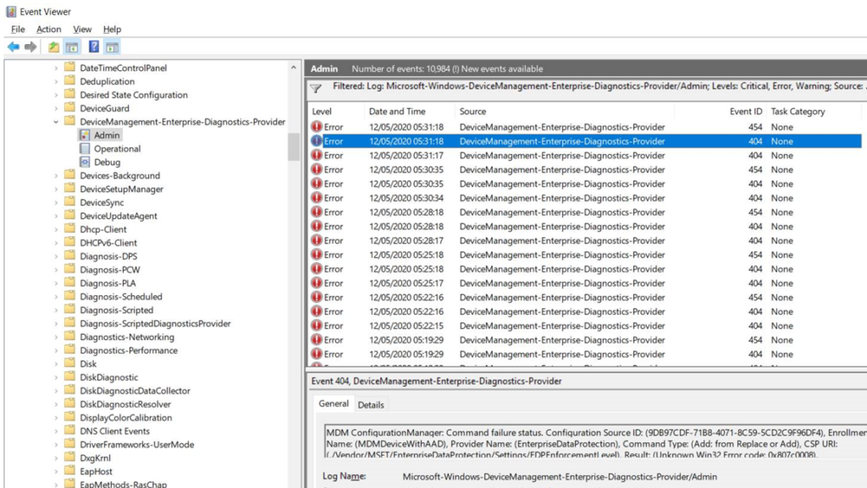The height and width of the screenshot is (488, 867).
Task: Select the DeviceUpdateAgent tree item
Action: click(x=119, y=216)
